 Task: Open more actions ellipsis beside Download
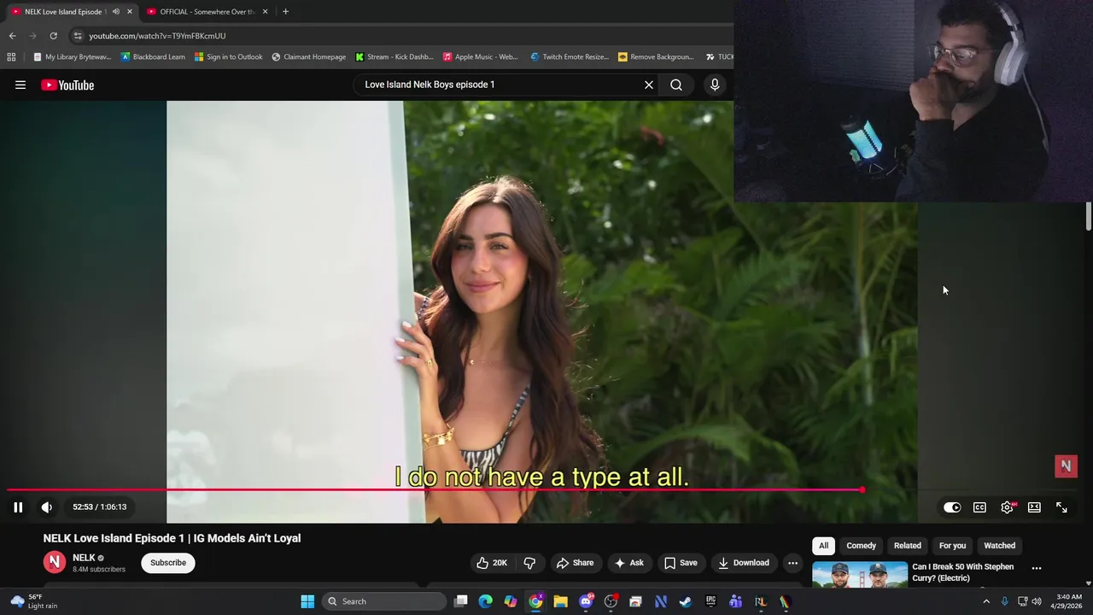[x=792, y=563]
